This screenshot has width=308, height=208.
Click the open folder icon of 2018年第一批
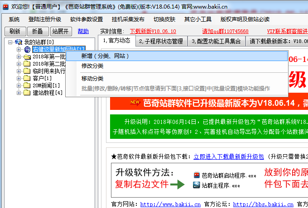(x=27, y=57)
